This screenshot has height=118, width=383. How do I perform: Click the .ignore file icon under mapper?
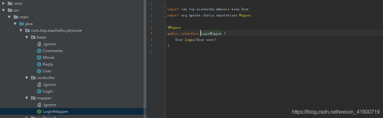pyautogui.click(x=39, y=105)
